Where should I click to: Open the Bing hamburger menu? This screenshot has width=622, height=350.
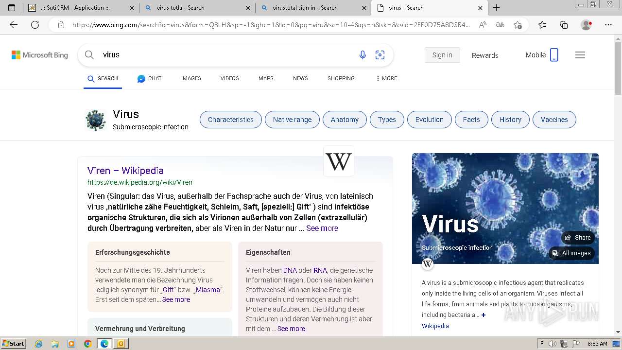(x=580, y=55)
